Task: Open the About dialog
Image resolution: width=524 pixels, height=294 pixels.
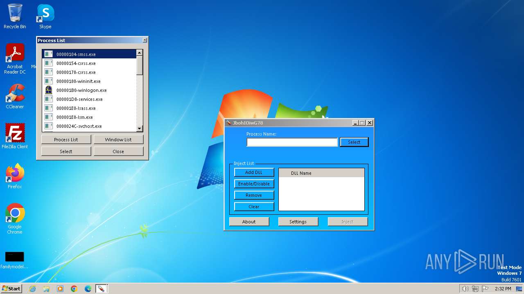Action: (x=249, y=222)
